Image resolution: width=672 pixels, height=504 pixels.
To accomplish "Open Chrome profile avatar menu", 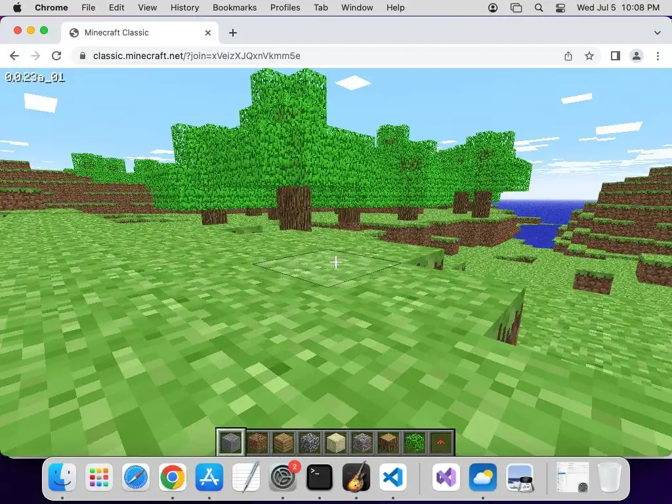I will [x=637, y=56].
